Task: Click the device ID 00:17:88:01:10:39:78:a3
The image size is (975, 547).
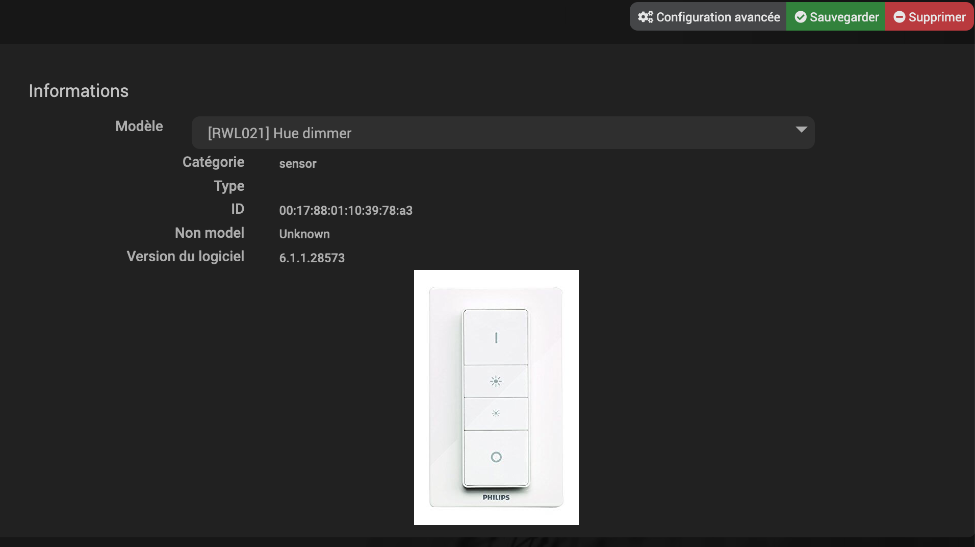Action: coord(346,210)
